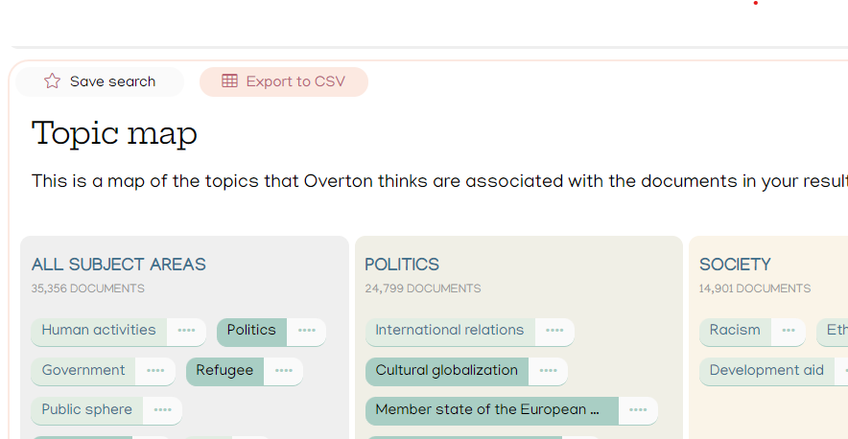Image resolution: width=848 pixels, height=439 pixels.
Task: Select the Public sphere topic tag
Action: (87, 410)
